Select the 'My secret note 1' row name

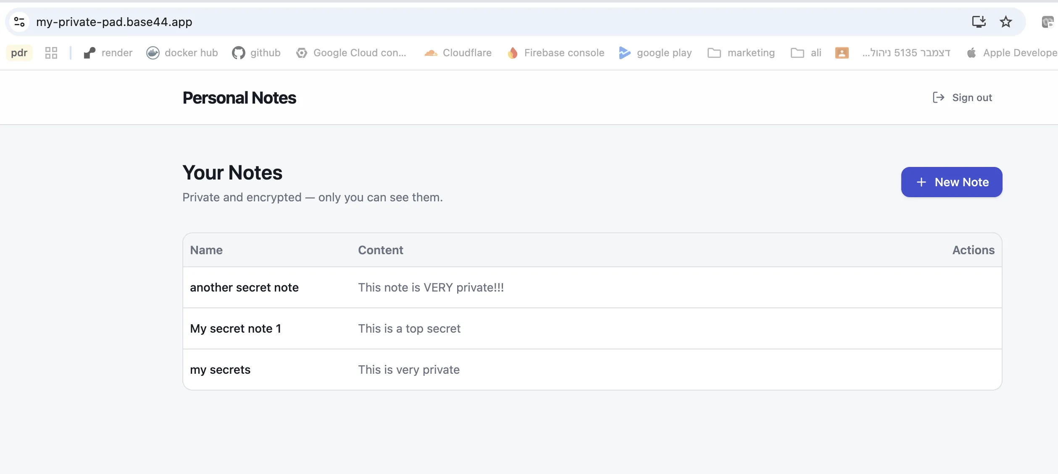235,328
